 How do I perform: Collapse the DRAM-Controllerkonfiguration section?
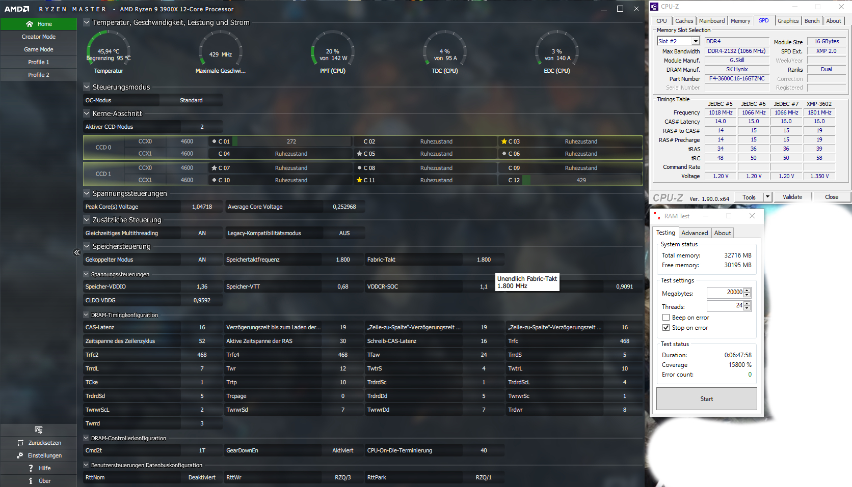click(86, 438)
